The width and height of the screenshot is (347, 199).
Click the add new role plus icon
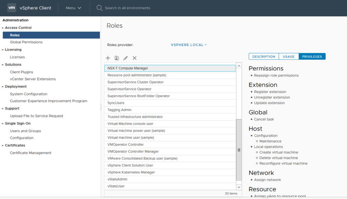(108, 58)
